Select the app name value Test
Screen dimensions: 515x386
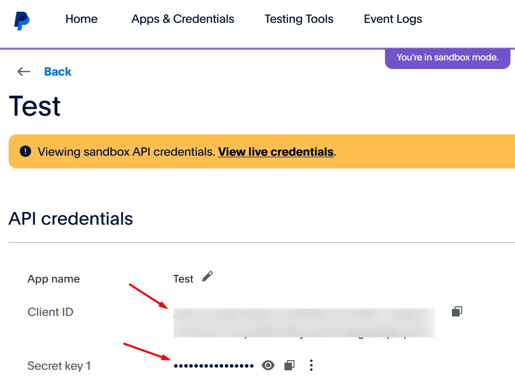point(183,279)
